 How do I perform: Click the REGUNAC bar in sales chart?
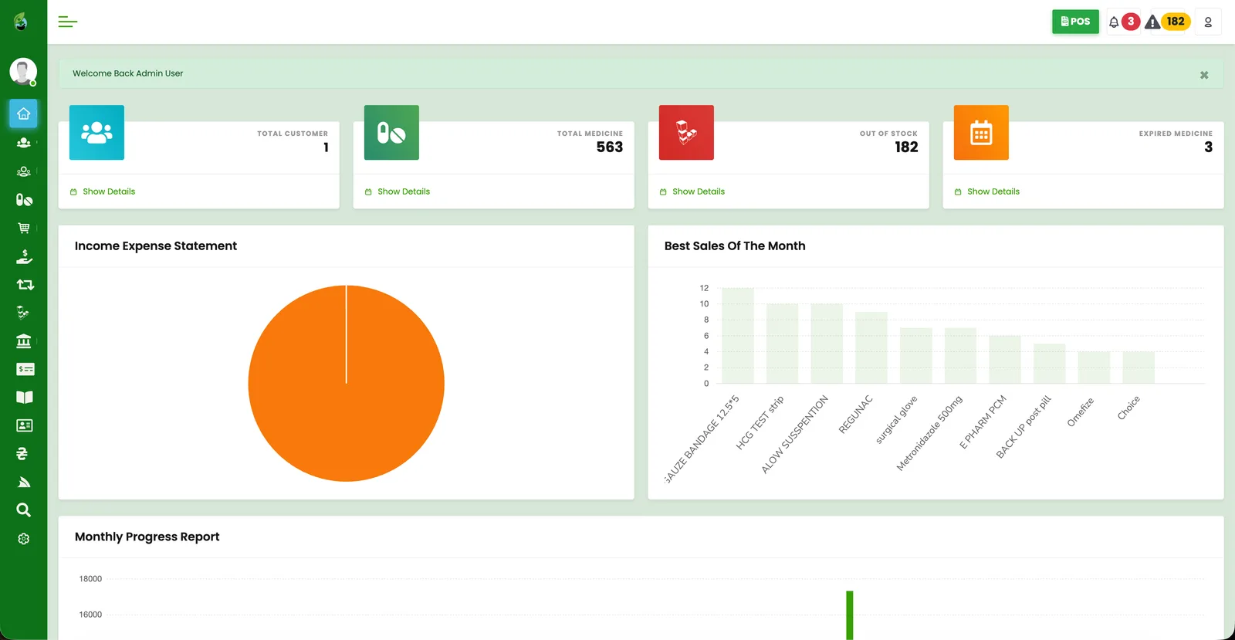pos(871,347)
